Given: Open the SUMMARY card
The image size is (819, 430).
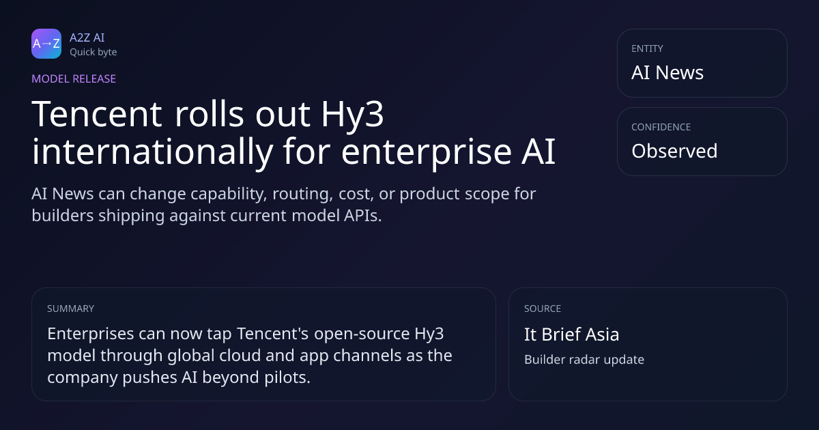Looking at the screenshot, I should click(x=263, y=344).
